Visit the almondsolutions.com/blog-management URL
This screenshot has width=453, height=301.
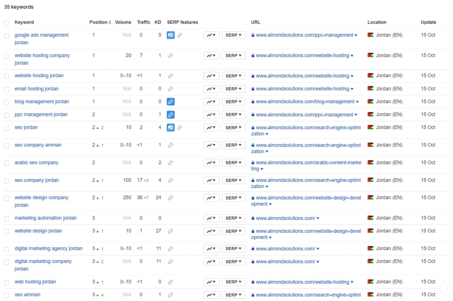305,102
